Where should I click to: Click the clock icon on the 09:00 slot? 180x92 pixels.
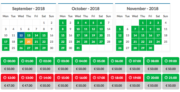(x=166, y=61)
